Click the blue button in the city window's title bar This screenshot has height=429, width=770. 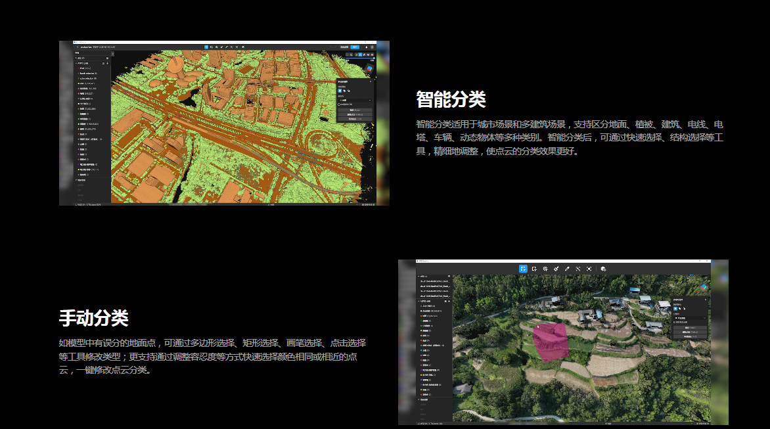pyautogui.click(x=355, y=47)
